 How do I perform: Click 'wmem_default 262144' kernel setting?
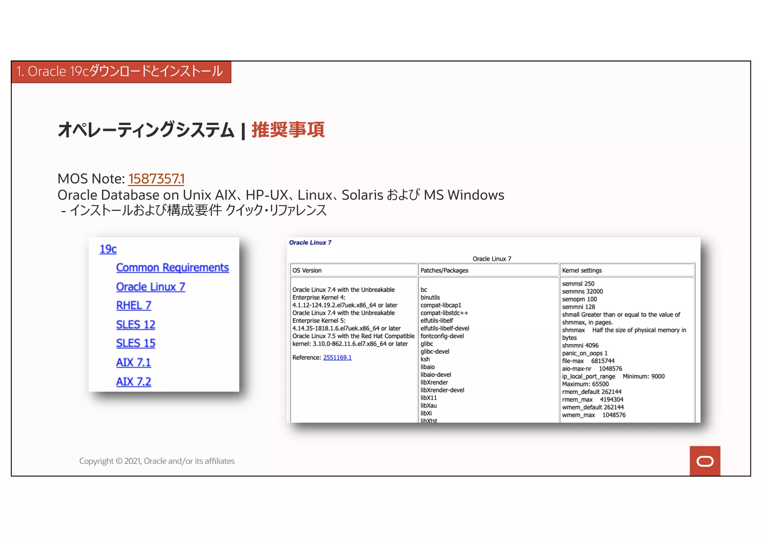(x=593, y=407)
